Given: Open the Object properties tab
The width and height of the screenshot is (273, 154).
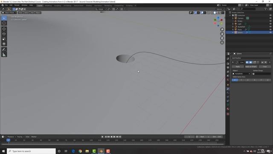Looking at the screenshot, I should (228, 85).
